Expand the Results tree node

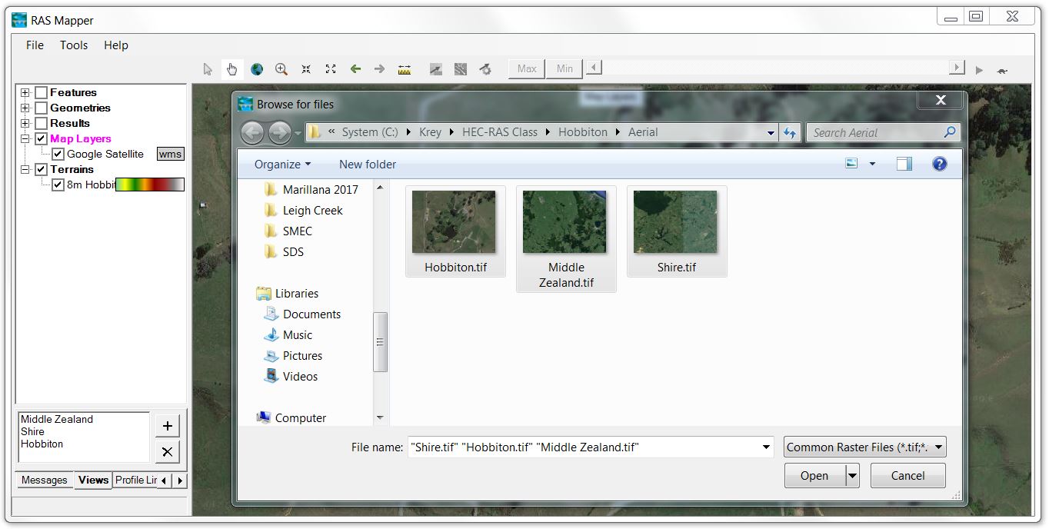pos(25,123)
